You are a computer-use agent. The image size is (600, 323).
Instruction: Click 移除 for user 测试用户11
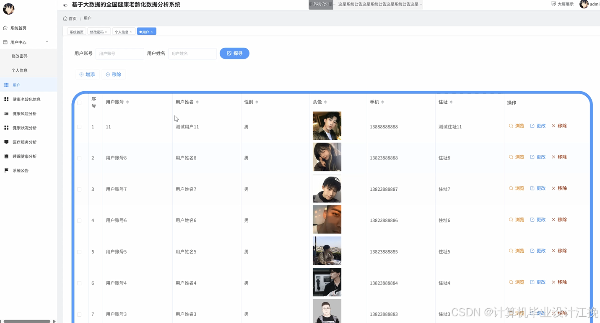coord(559,126)
